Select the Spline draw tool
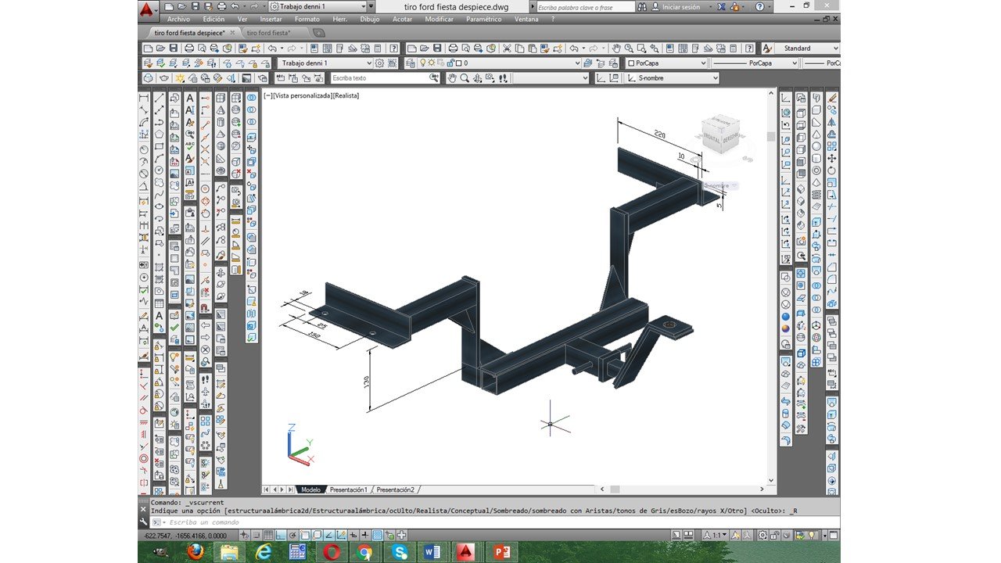 coord(159,193)
